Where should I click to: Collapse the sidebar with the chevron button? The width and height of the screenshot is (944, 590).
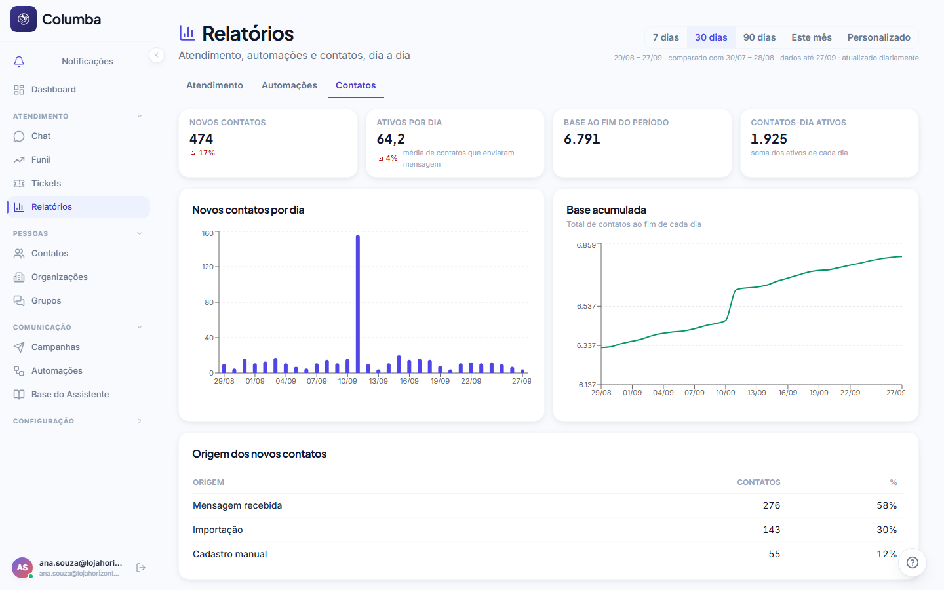click(x=157, y=55)
